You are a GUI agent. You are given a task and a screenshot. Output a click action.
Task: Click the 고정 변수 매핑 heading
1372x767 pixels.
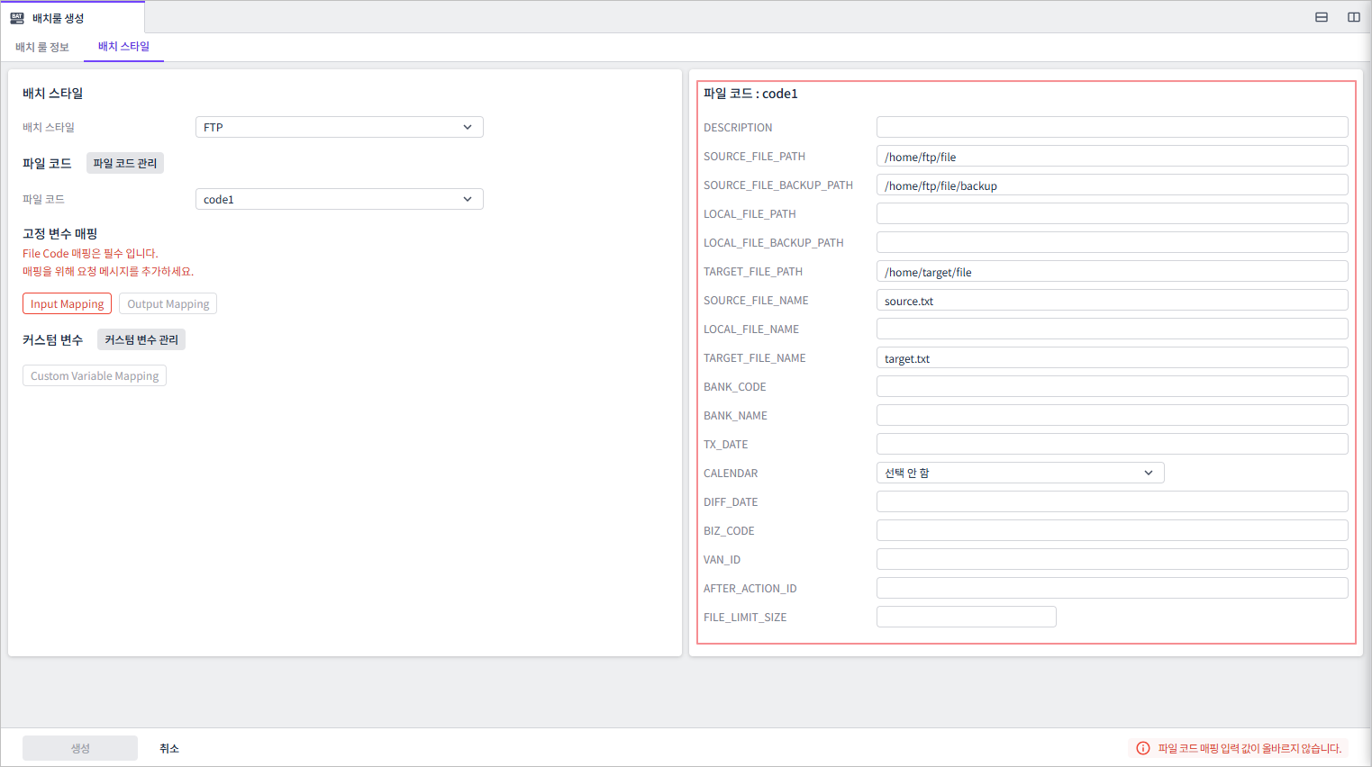(x=59, y=233)
